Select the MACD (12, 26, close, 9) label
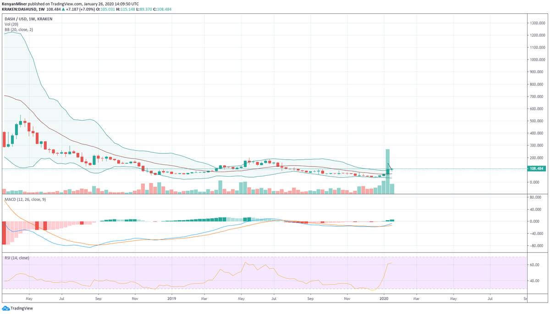 25,200
